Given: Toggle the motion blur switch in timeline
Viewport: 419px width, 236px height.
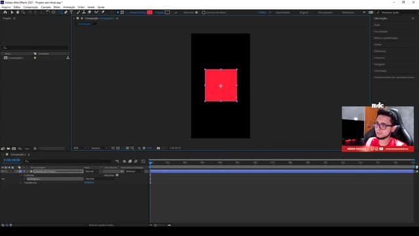Looking at the screenshot, I should tap(136, 161).
